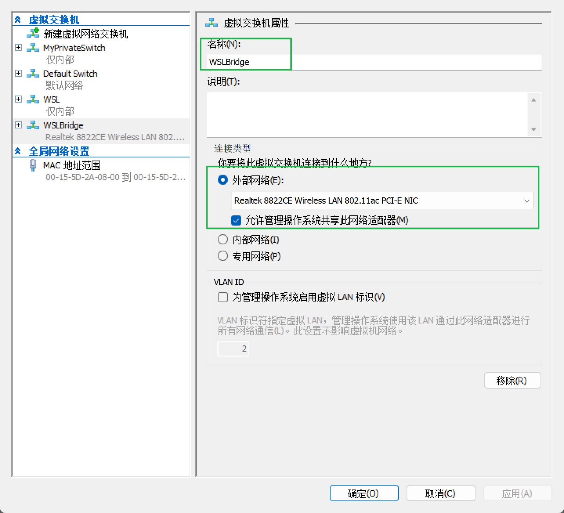This screenshot has height=513, width=564.
Task: Expand the MyPrivateSwitch tree node
Action: (18, 47)
